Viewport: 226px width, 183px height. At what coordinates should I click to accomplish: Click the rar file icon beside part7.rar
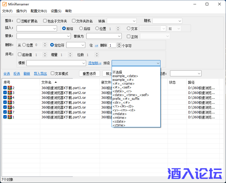(9, 117)
